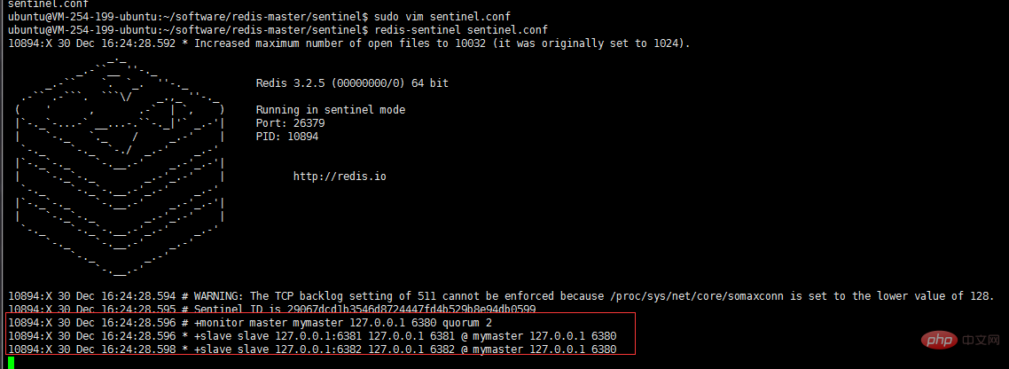Click the green terminal cursor block
The height and width of the screenshot is (369, 1009).
tap(11, 363)
